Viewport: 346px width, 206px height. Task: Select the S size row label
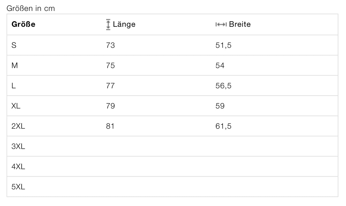[x=14, y=45]
